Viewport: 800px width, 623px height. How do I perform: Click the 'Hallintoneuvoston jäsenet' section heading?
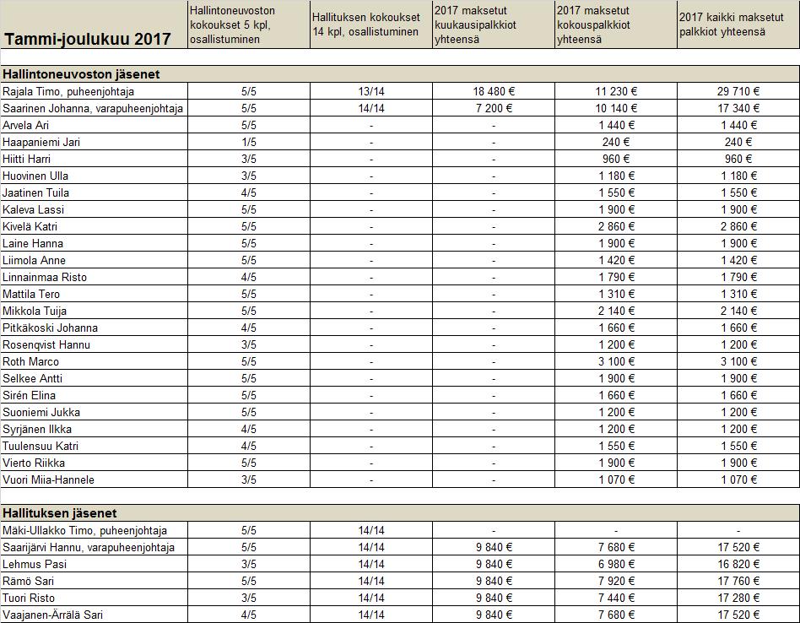click(x=81, y=74)
